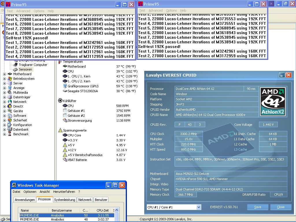
Task: Click the Memory Clock value 366.7 MHz
Action: (x=186, y=195)
